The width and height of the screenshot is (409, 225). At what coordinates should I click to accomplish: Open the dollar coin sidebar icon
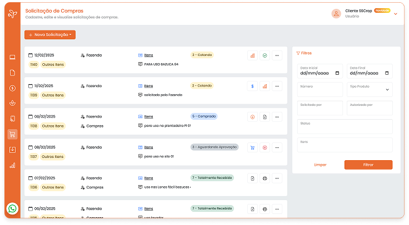[13, 88]
